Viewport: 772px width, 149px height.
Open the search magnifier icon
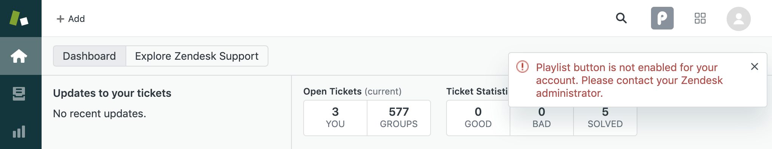[621, 18]
